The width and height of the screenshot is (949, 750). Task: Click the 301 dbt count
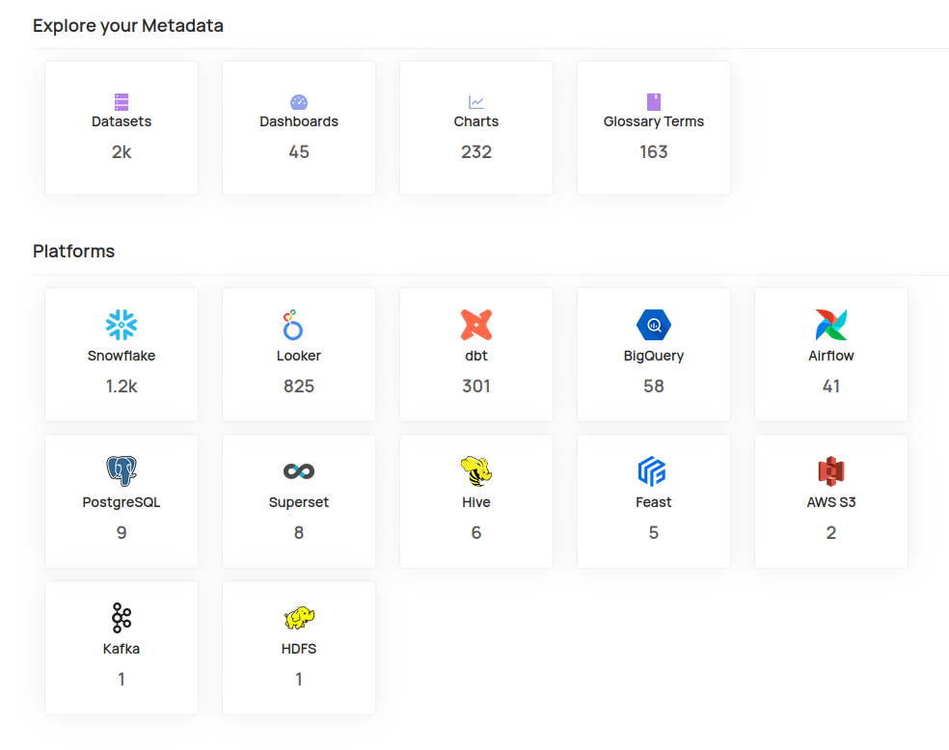[476, 386]
